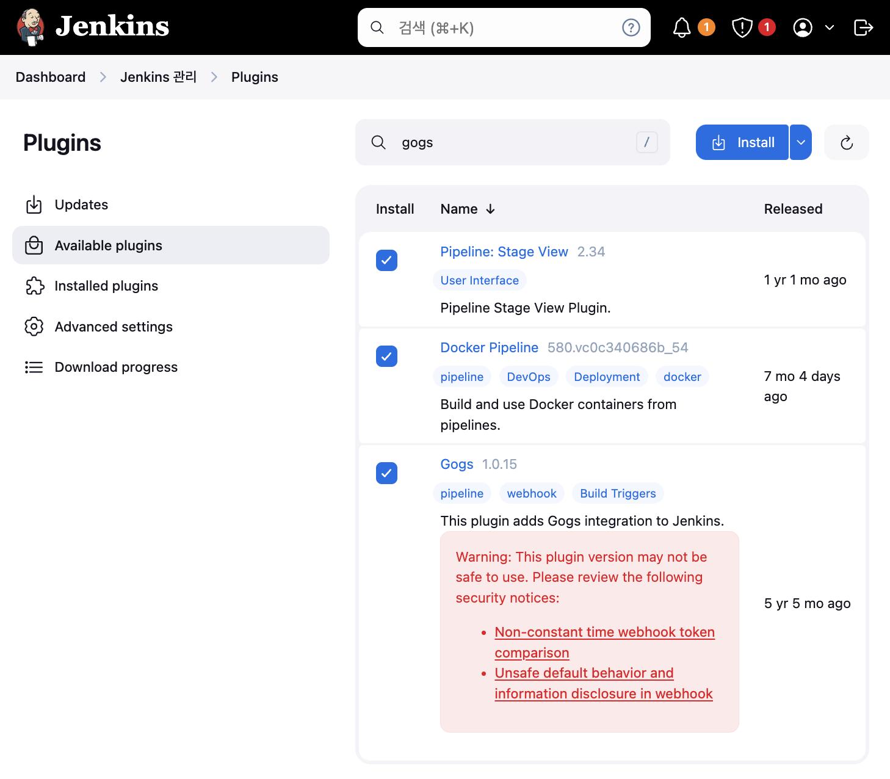
Task: Click the magnifier icon in plugin filter
Action: click(378, 142)
